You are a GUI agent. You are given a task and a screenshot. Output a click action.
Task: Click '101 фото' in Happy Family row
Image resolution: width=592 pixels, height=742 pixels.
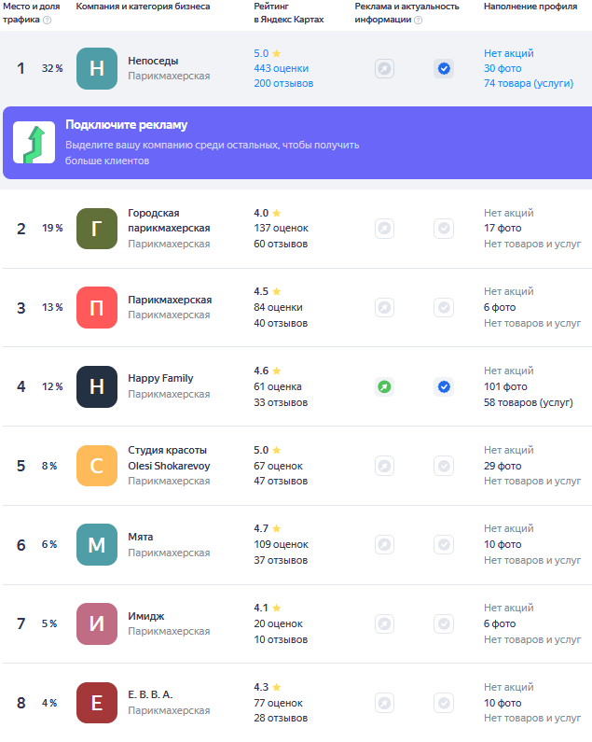(505, 386)
